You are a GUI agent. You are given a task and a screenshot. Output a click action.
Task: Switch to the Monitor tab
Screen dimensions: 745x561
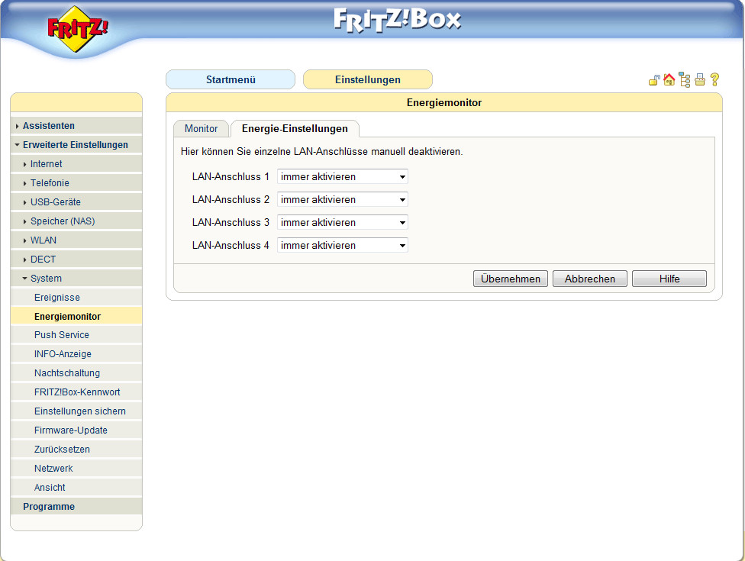[x=201, y=129]
